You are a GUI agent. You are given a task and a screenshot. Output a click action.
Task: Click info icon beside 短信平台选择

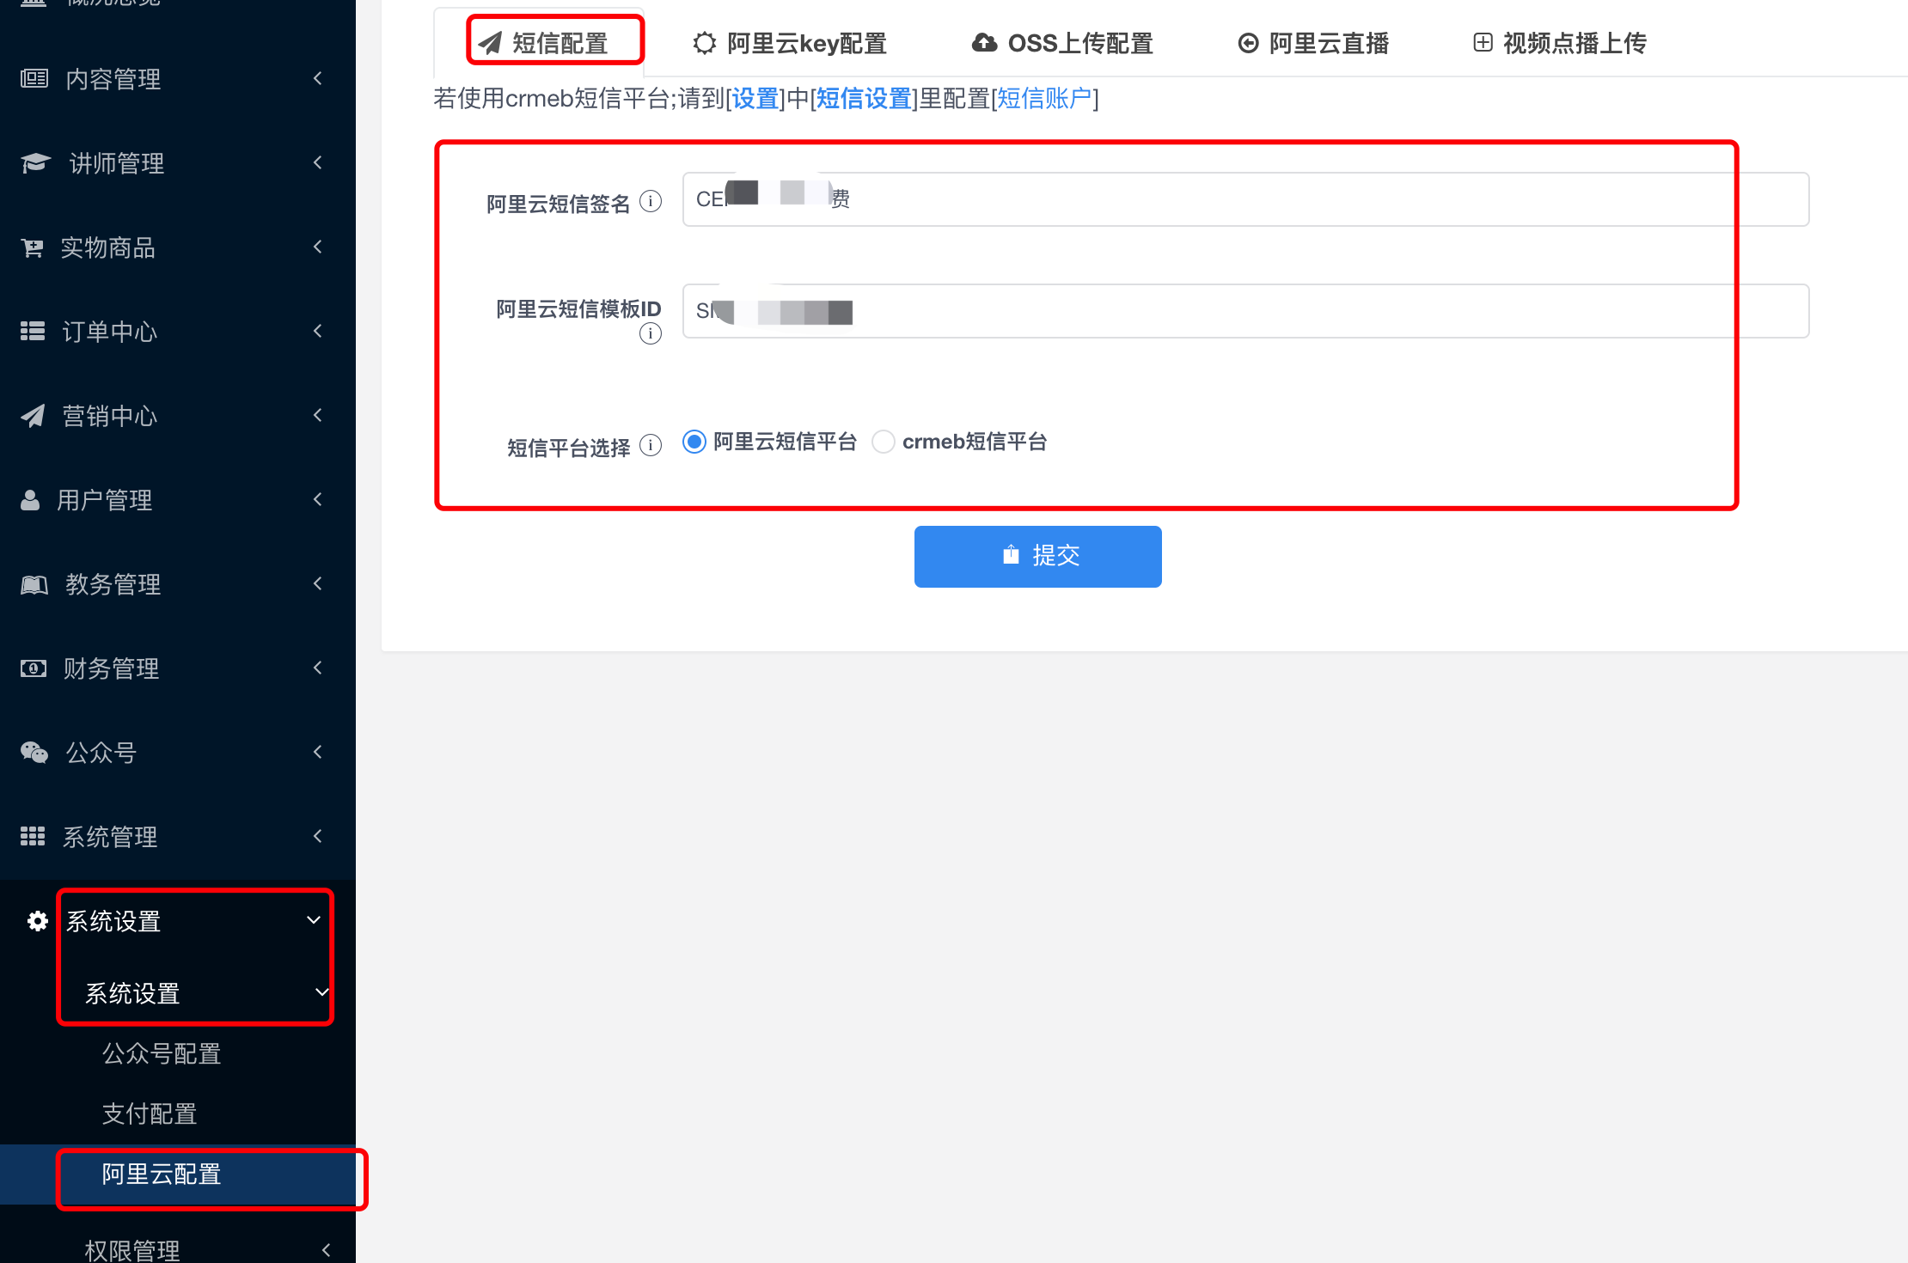coord(651,445)
